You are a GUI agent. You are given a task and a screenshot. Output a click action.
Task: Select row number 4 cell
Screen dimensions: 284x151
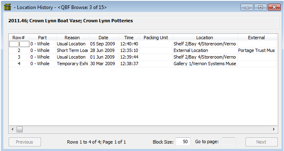click(19, 64)
